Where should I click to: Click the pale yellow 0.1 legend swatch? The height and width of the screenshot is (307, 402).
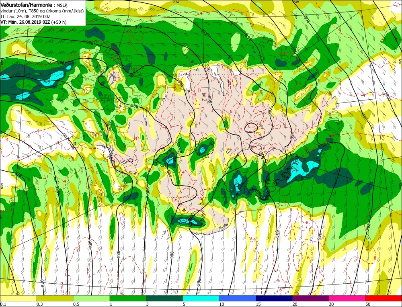(18, 298)
